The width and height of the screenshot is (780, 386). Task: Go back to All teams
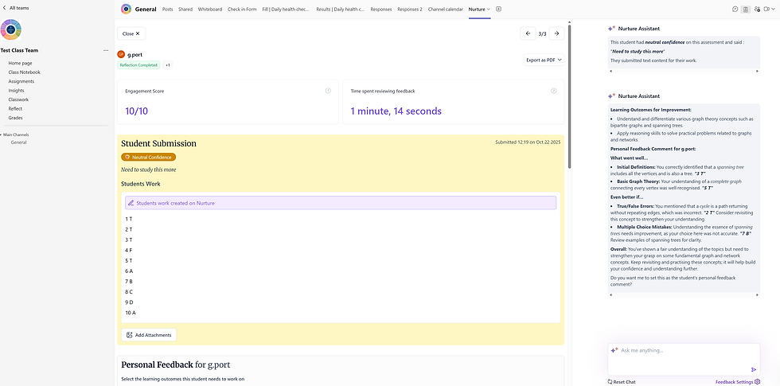point(16,8)
